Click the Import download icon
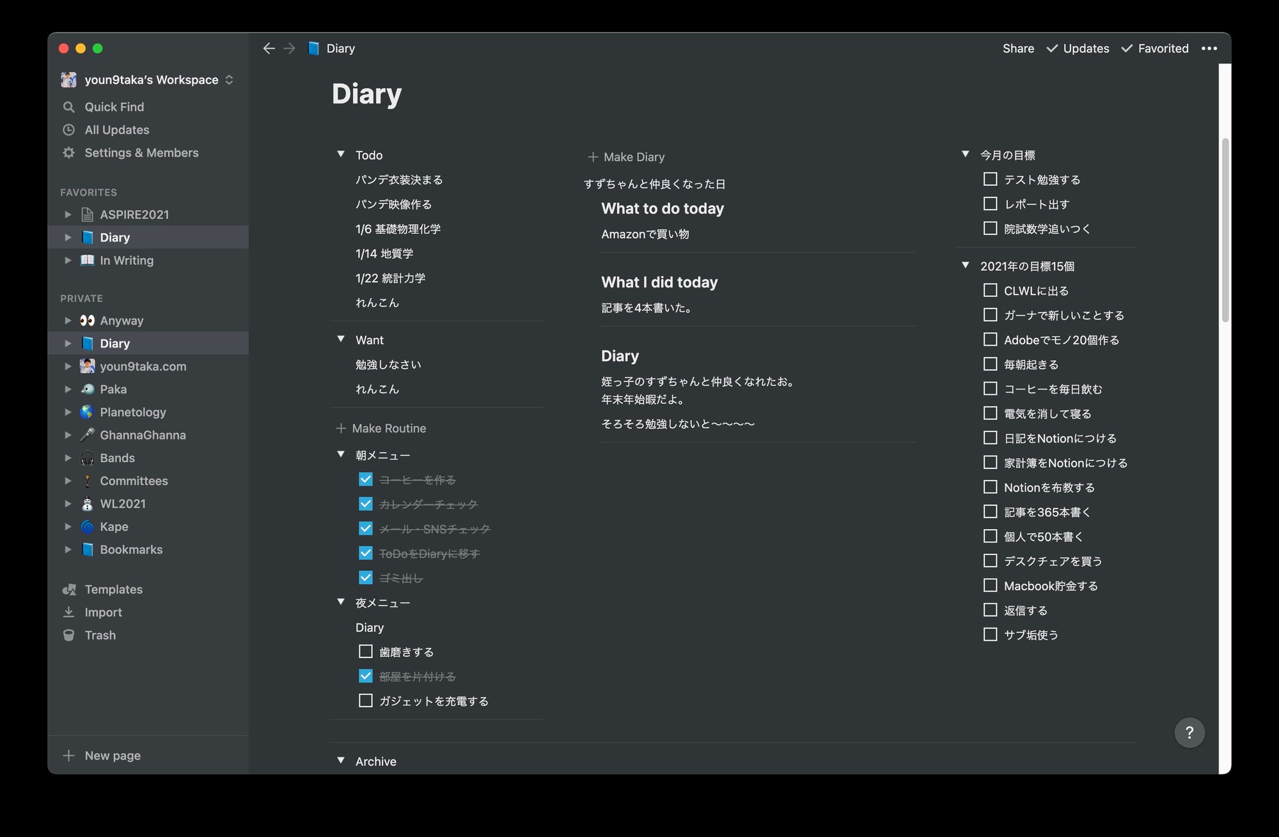 [x=69, y=612]
